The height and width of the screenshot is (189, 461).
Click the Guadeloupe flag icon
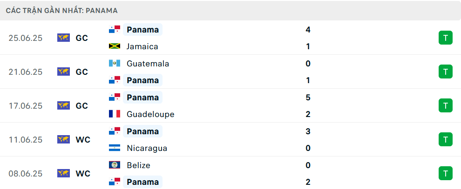[x=115, y=114]
